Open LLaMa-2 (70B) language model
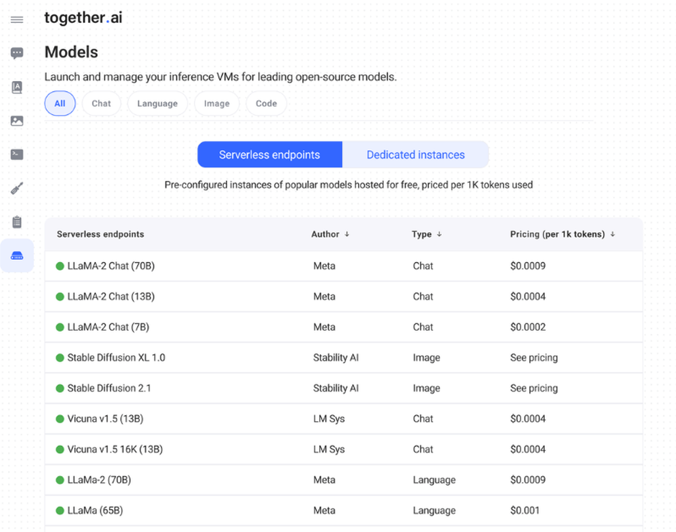The height and width of the screenshot is (532, 676). click(99, 480)
